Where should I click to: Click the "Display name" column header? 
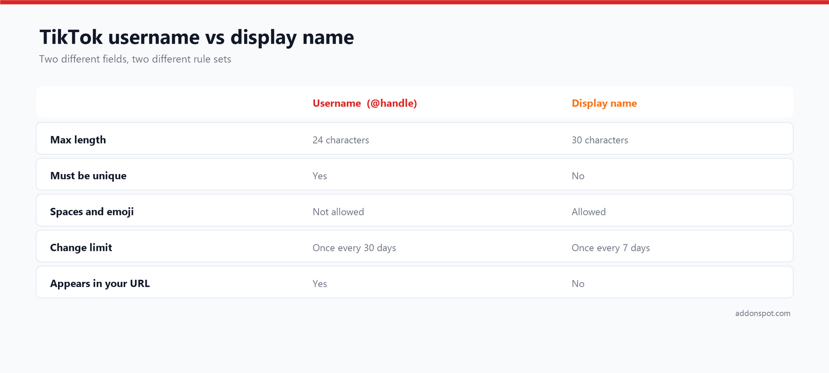coord(604,103)
